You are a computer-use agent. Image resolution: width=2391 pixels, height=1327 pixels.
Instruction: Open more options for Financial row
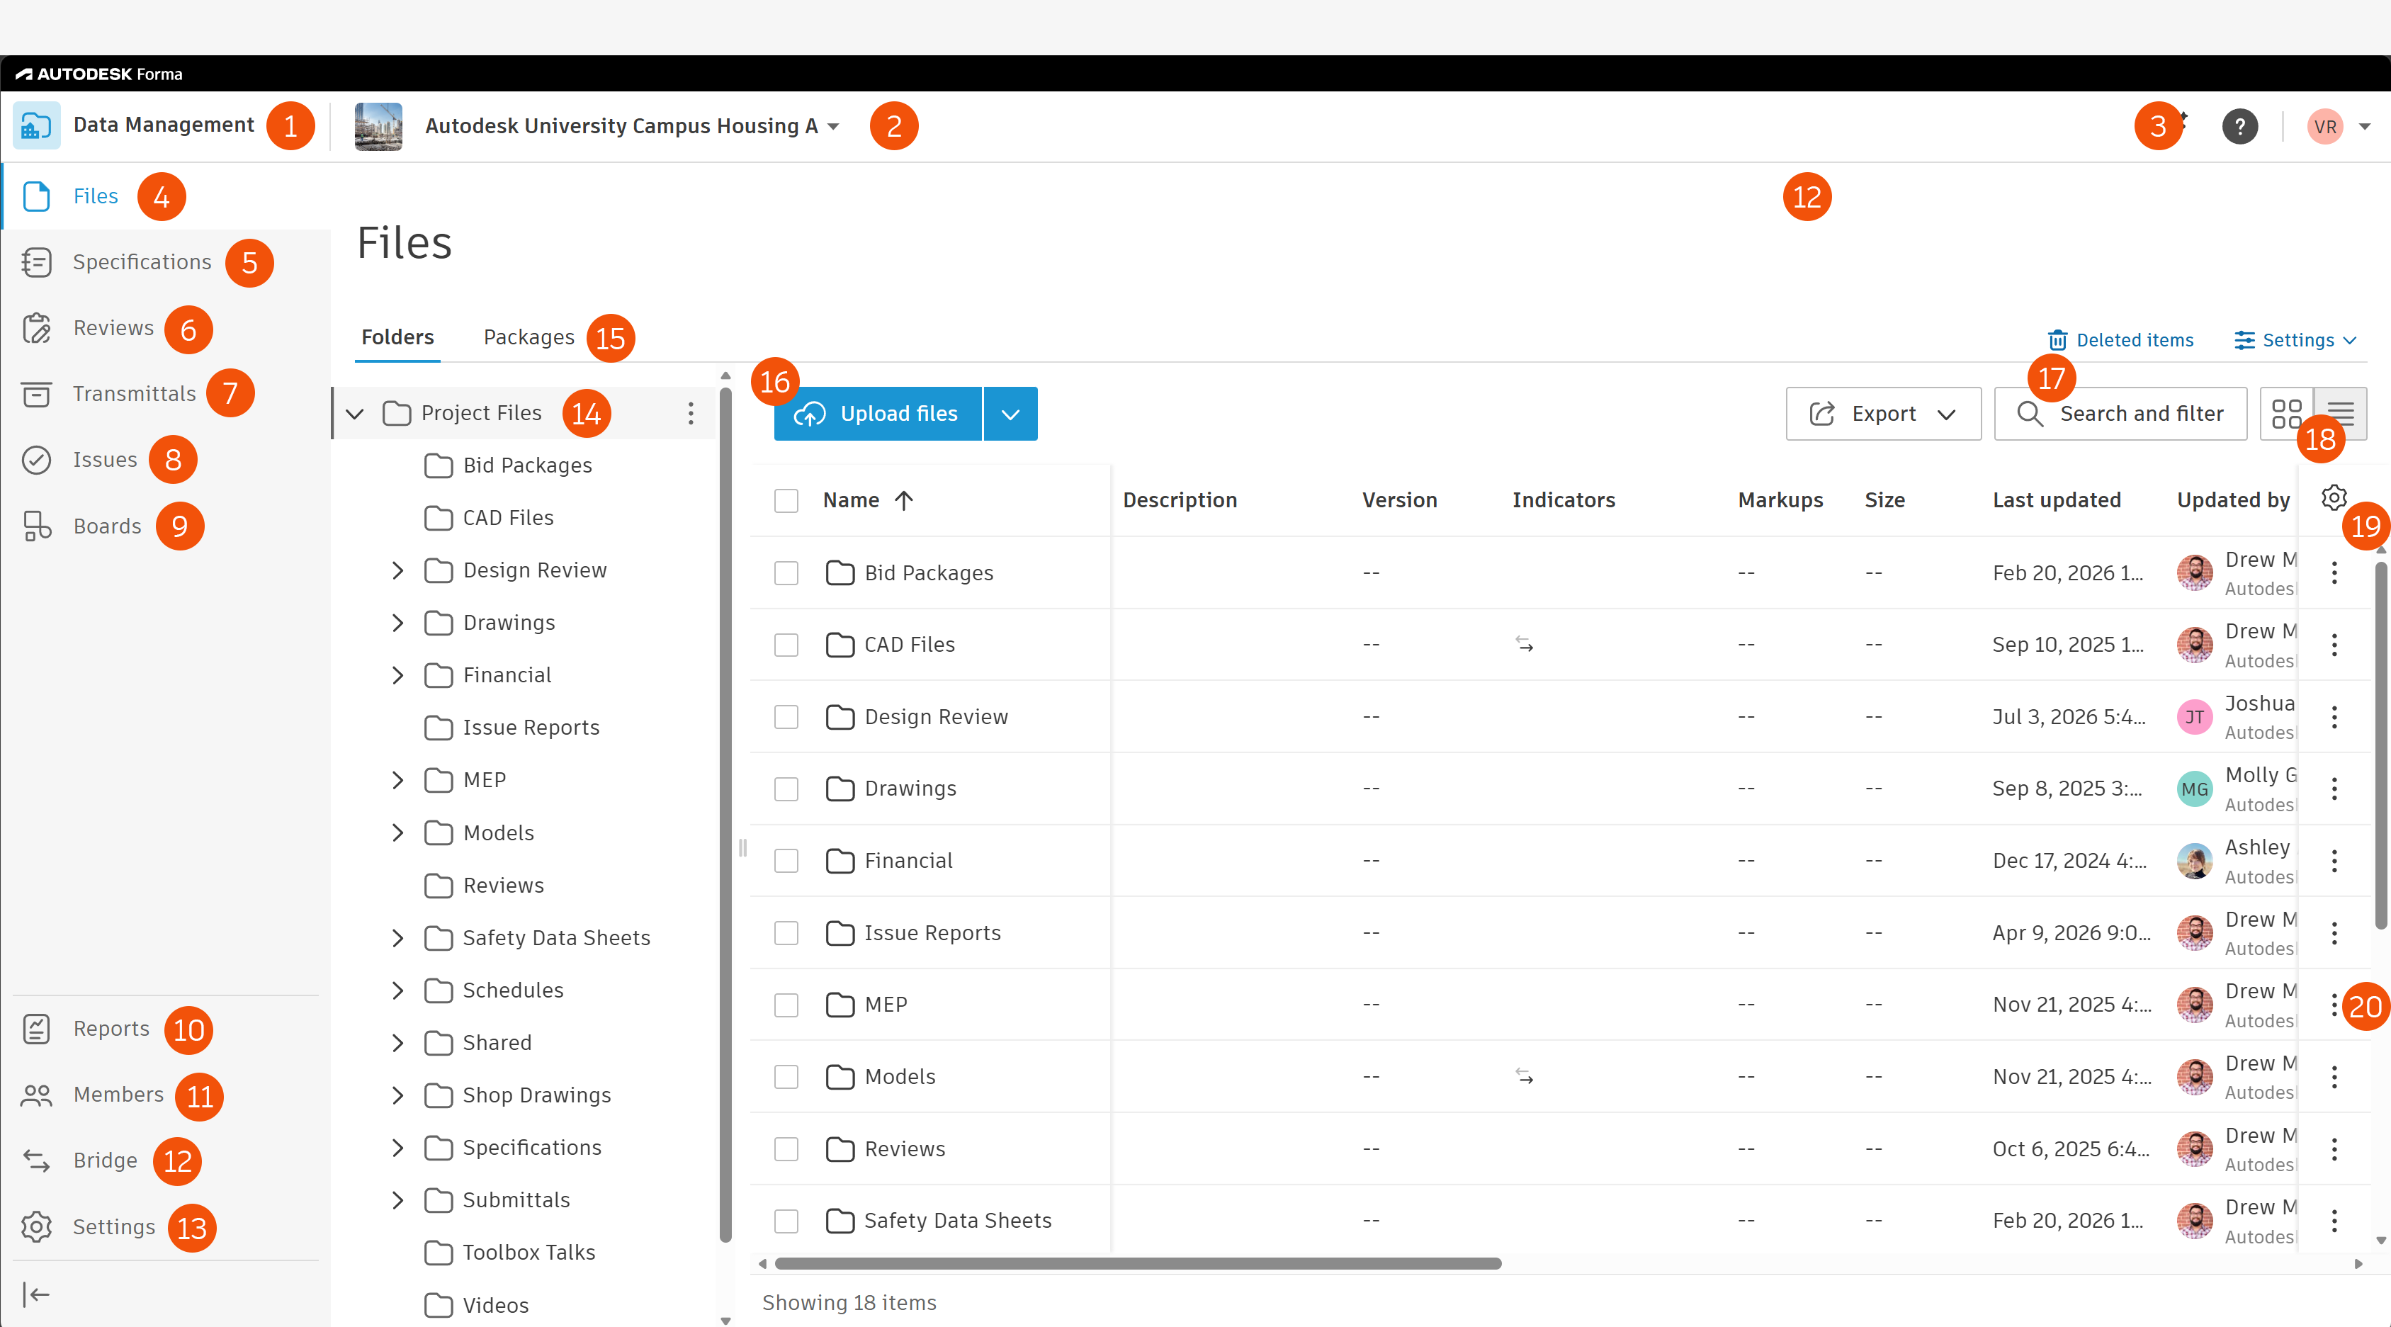(x=2334, y=861)
